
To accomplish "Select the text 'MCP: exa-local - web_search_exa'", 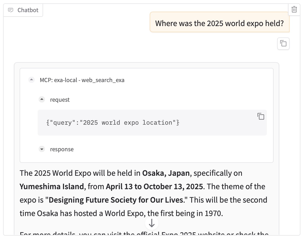I will pos(82,80).
